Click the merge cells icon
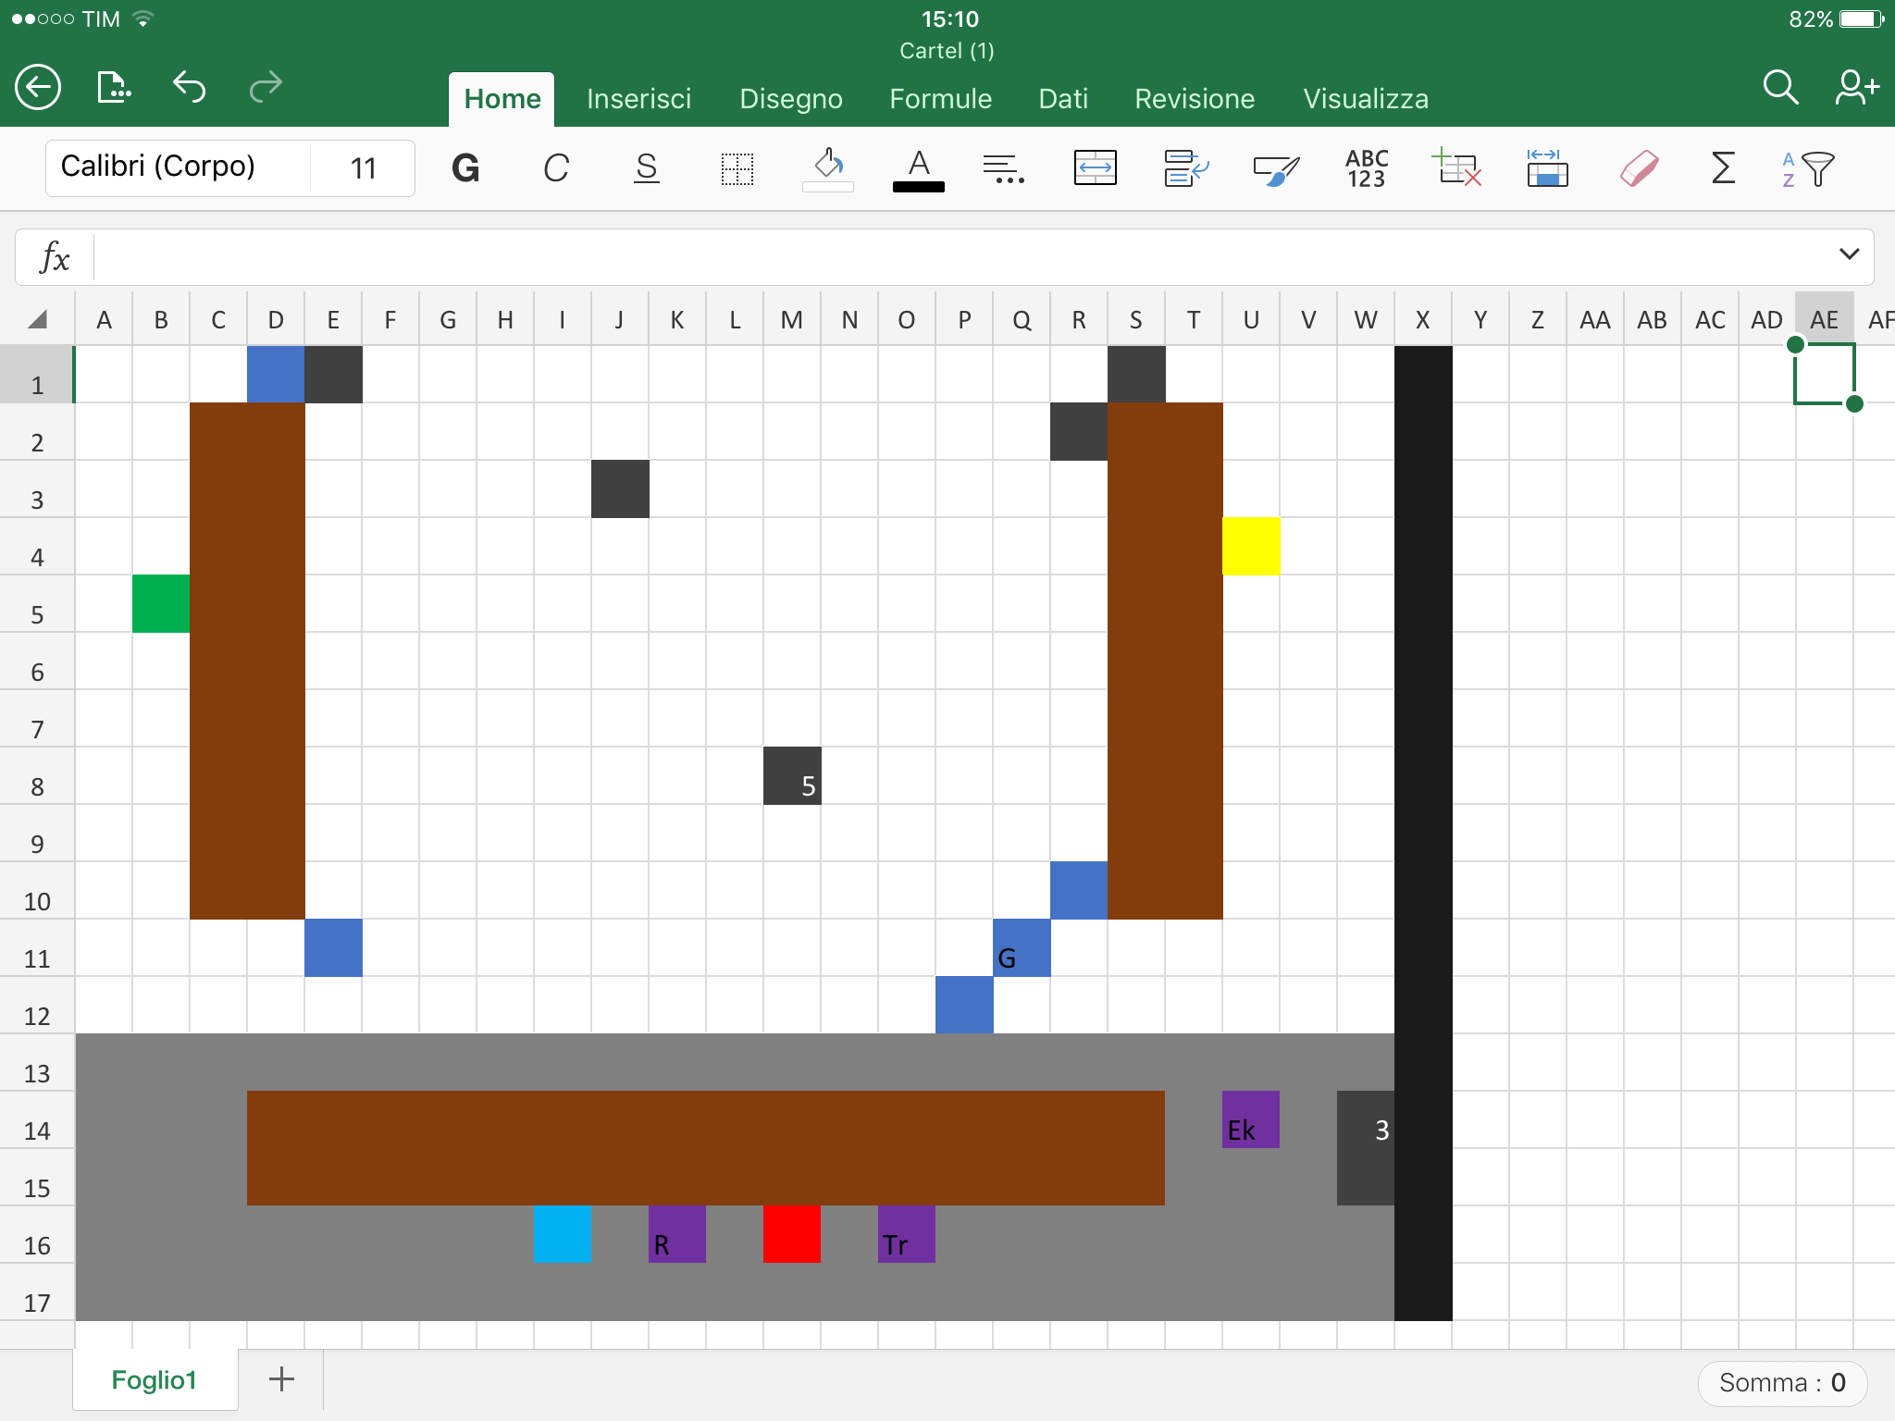The width and height of the screenshot is (1895, 1421). (x=1095, y=168)
